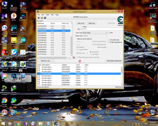Open Any Video Converter shortcut

[14, 66]
